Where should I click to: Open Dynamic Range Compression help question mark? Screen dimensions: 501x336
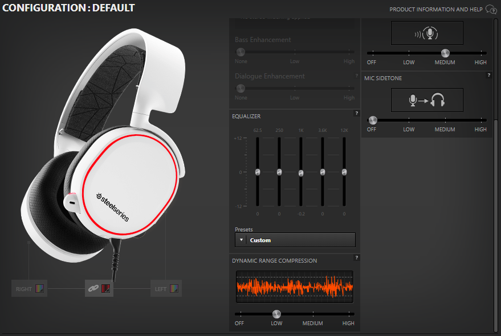tap(357, 258)
